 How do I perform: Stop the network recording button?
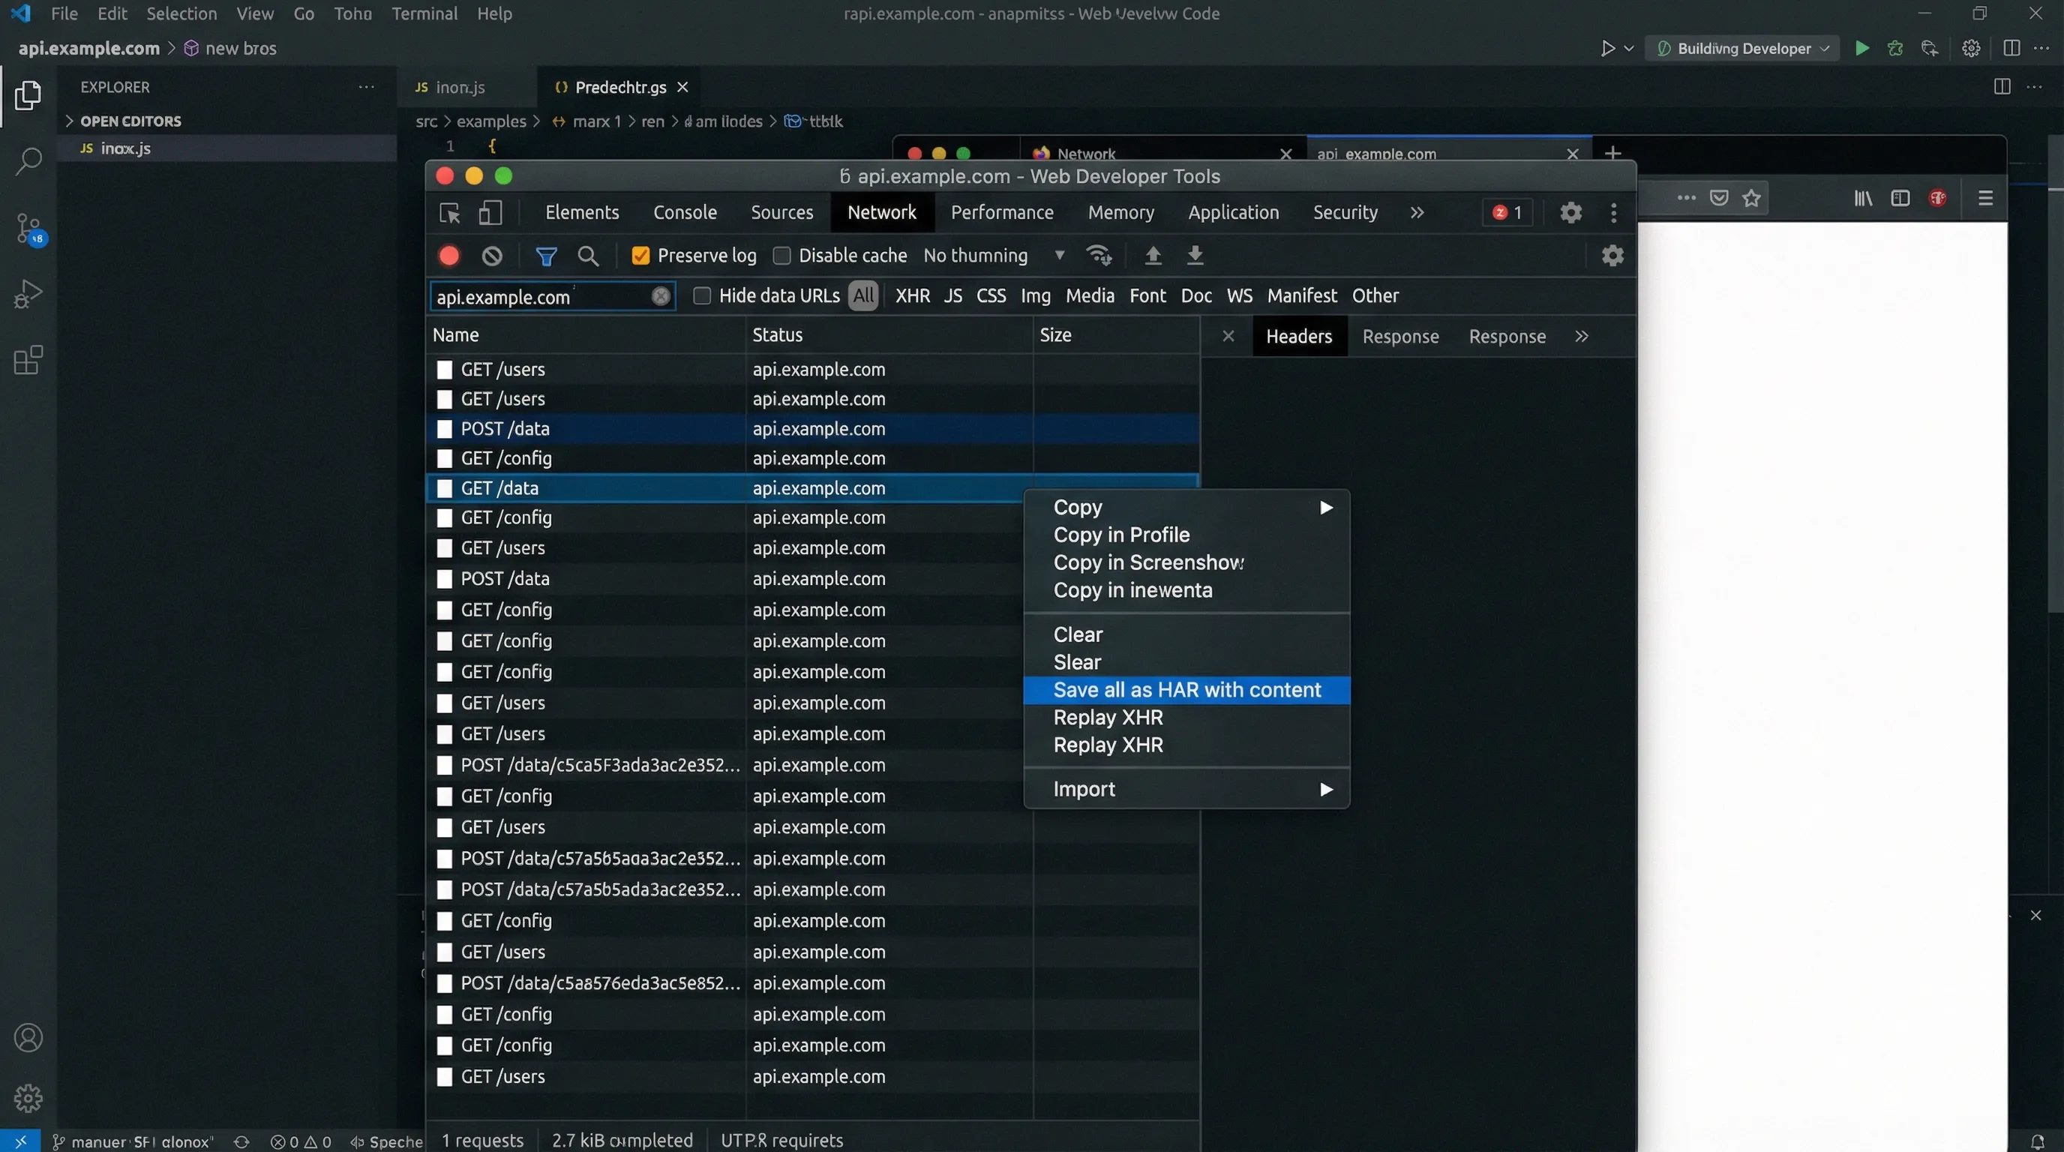pyautogui.click(x=448, y=255)
